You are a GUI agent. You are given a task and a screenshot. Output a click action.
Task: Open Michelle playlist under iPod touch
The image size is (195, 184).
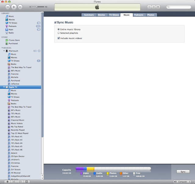(x=15, y=77)
